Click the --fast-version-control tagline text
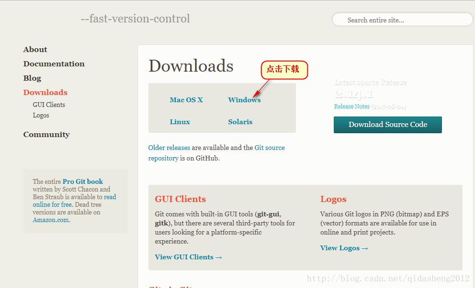The image size is (475, 288). click(136, 19)
